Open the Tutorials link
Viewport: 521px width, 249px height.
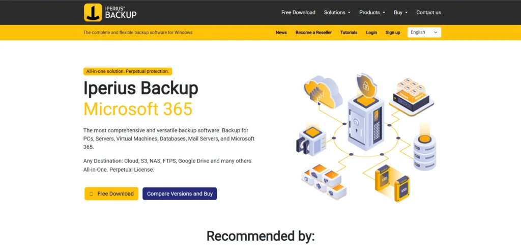click(x=349, y=33)
